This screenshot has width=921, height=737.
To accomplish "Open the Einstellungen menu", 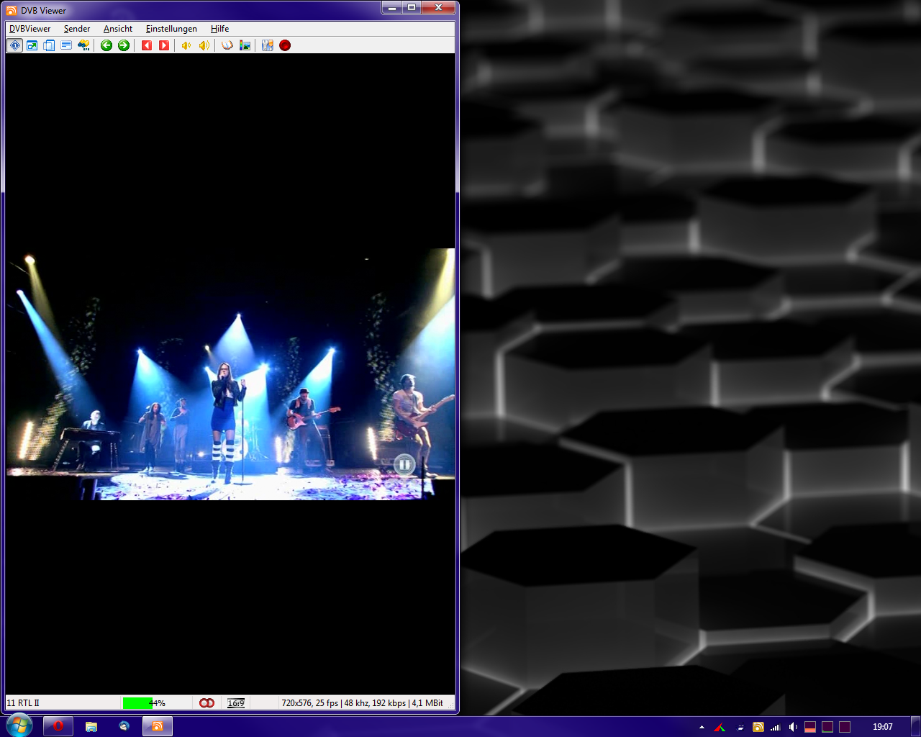I will 171,29.
